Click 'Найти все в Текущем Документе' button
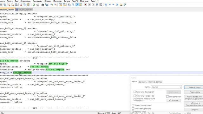The height and width of the screenshot is (114, 203). click(x=194, y=104)
